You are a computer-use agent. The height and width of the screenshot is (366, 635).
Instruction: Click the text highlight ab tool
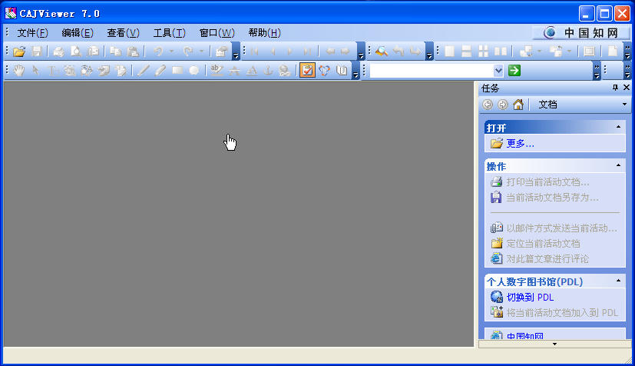pyautogui.click(x=217, y=71)
